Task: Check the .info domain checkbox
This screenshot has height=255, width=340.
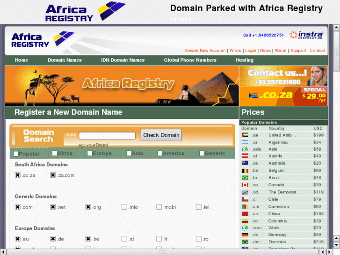Action: point(124,207)
